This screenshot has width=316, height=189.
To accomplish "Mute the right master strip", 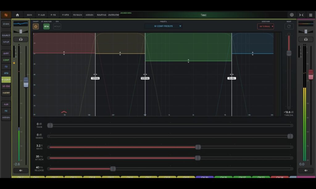I will point(306,171).
